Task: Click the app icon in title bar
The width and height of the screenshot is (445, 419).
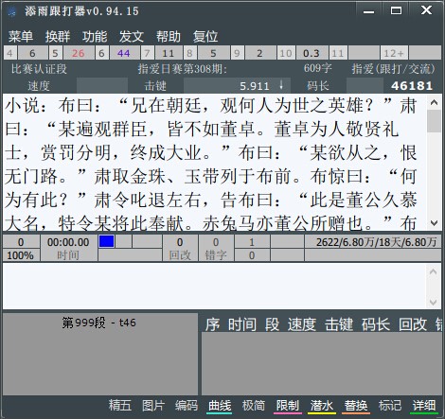Action: pos(11,11)
